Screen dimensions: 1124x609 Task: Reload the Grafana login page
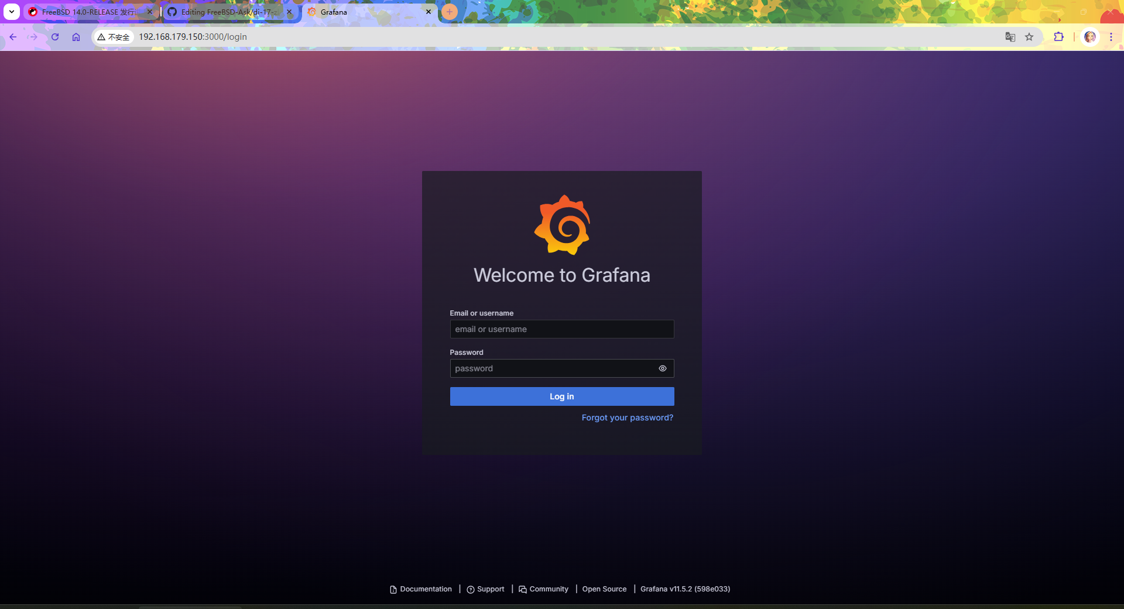click(55, 37)
